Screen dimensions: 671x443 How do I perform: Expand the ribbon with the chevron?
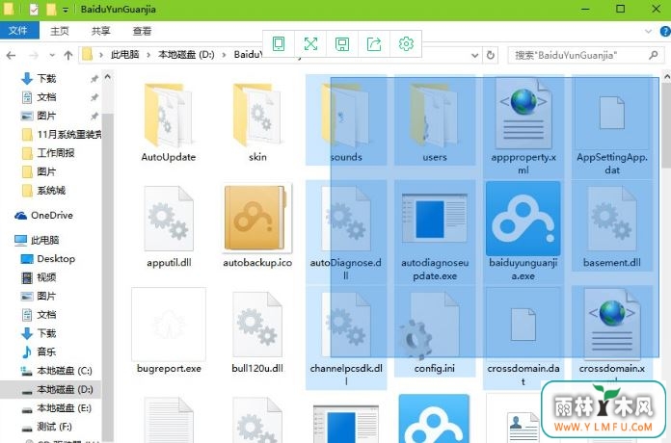click(x=648, y=31)
